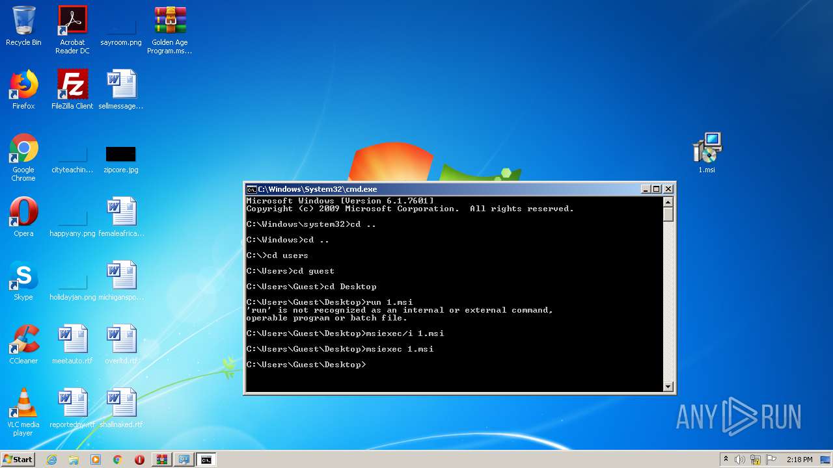Open Windows Explorer folder on taskbar
Screen dimensions: 833x468
[74, 460]
